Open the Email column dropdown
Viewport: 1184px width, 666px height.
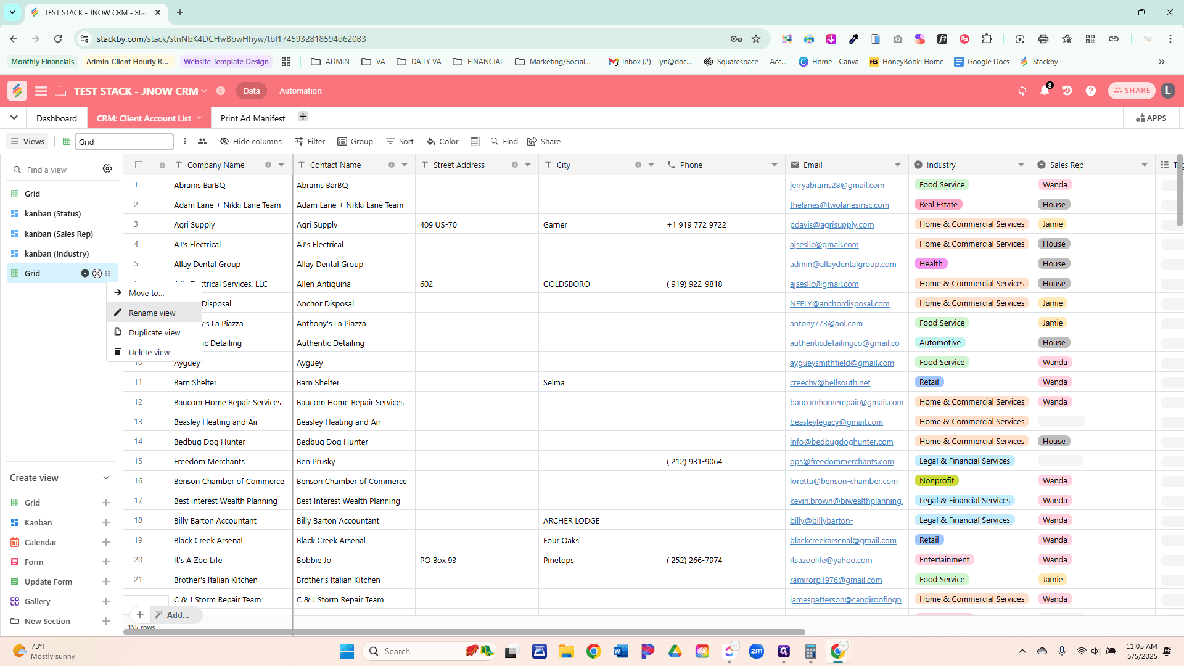pos(898,165)
